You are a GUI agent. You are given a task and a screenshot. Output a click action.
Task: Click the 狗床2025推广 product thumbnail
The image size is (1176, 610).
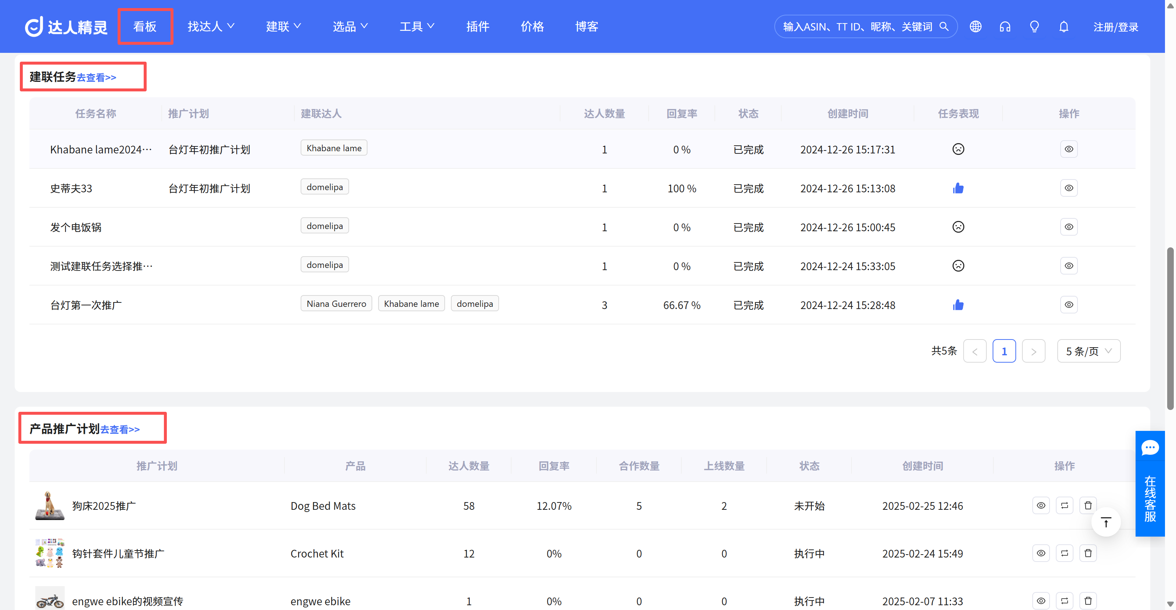50,506
